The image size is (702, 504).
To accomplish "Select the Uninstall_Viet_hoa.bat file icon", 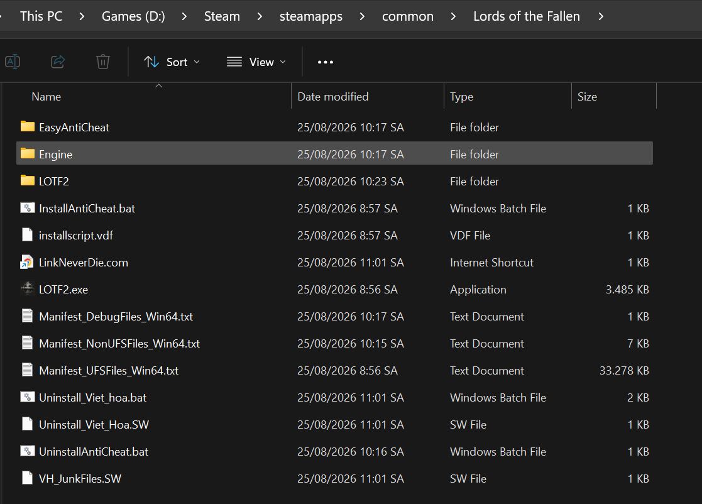I will pyautogui.click(x=27, y=397).
